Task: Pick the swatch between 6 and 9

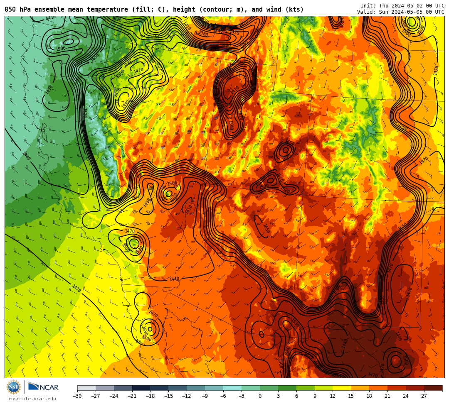Action: tap(306, 388)
